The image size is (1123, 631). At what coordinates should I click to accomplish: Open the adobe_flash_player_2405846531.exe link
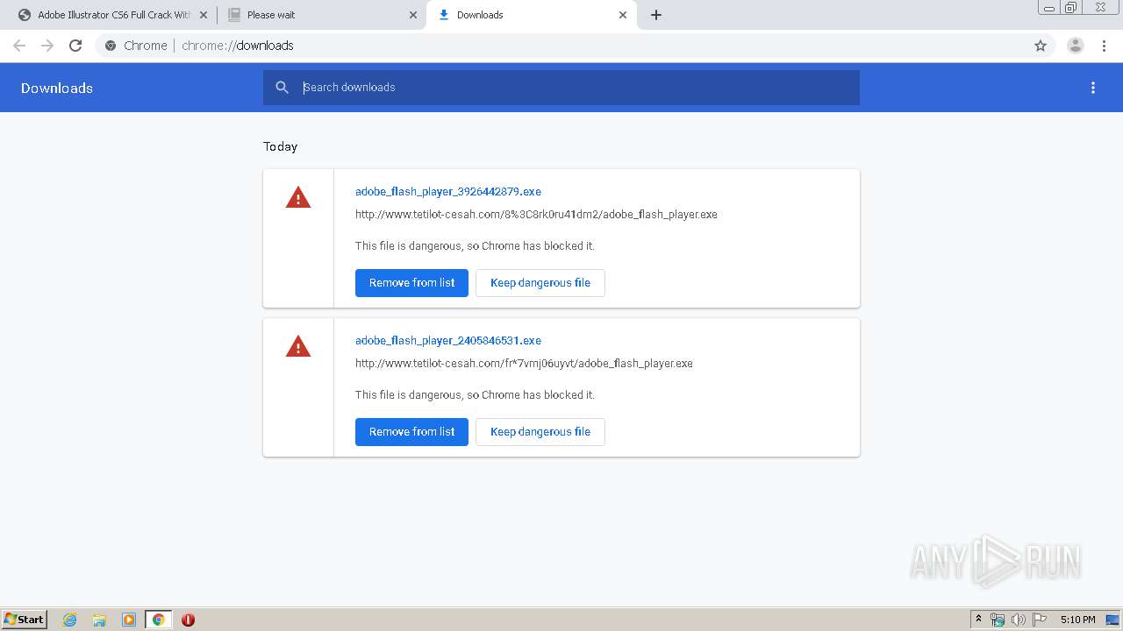click(448, 340)
